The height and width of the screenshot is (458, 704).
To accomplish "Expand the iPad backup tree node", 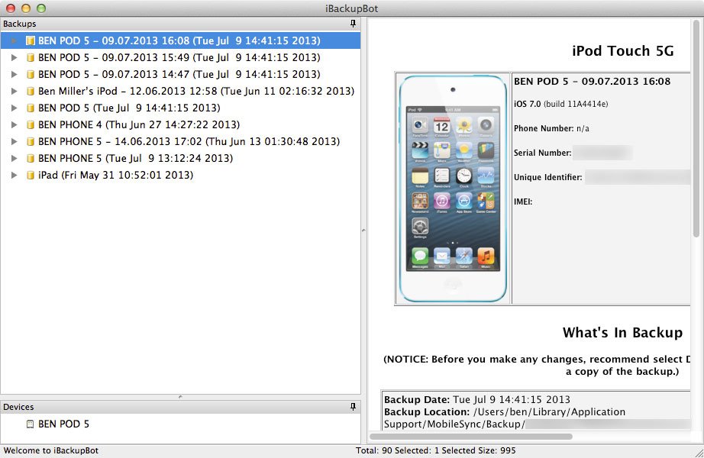I will tap(15, 175).
